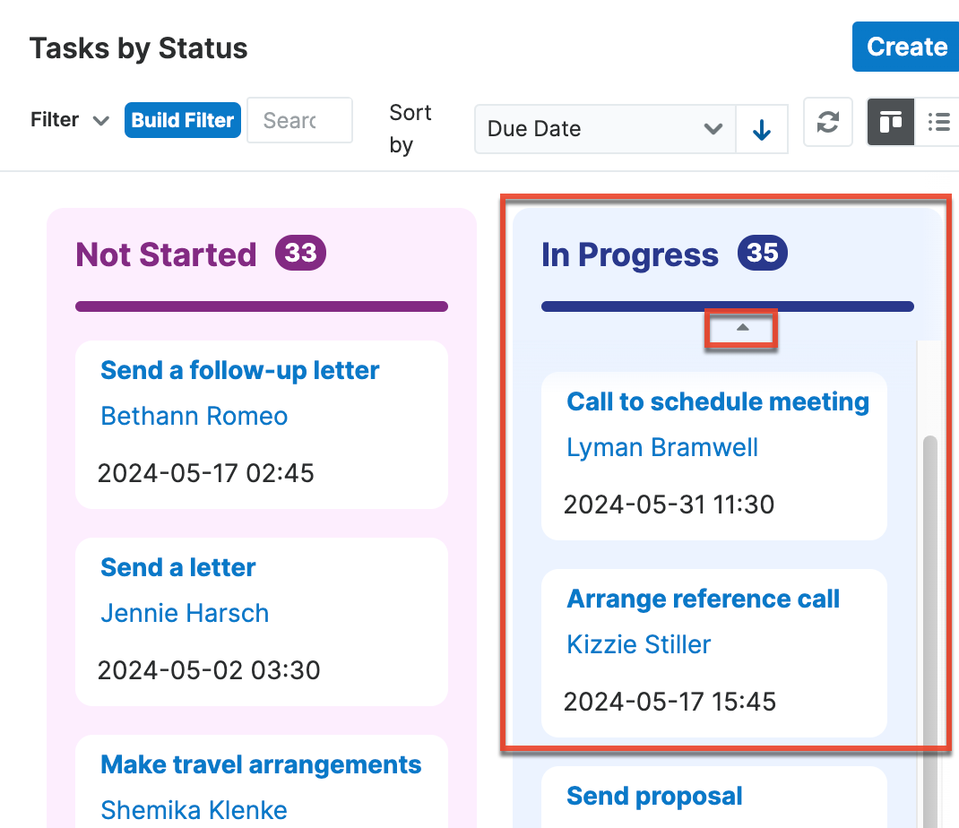Switch to list view
This screenshot has height=828, width=959.
(938, 123)
